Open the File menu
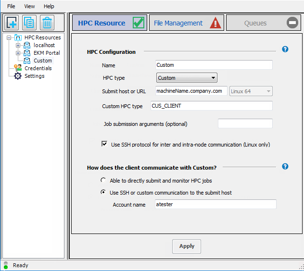The image size is (304, 271). [11, 6]
